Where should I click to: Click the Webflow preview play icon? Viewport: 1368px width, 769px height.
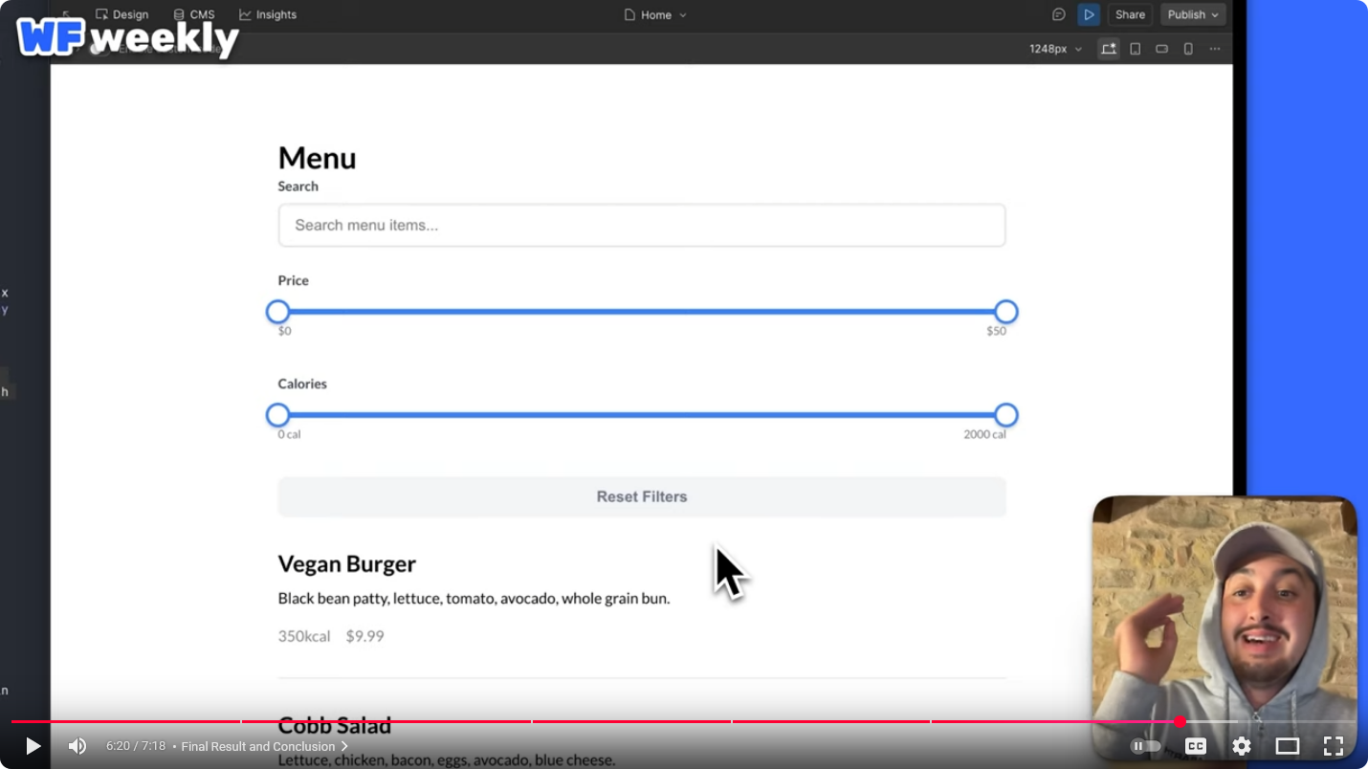pos(1089,14)
